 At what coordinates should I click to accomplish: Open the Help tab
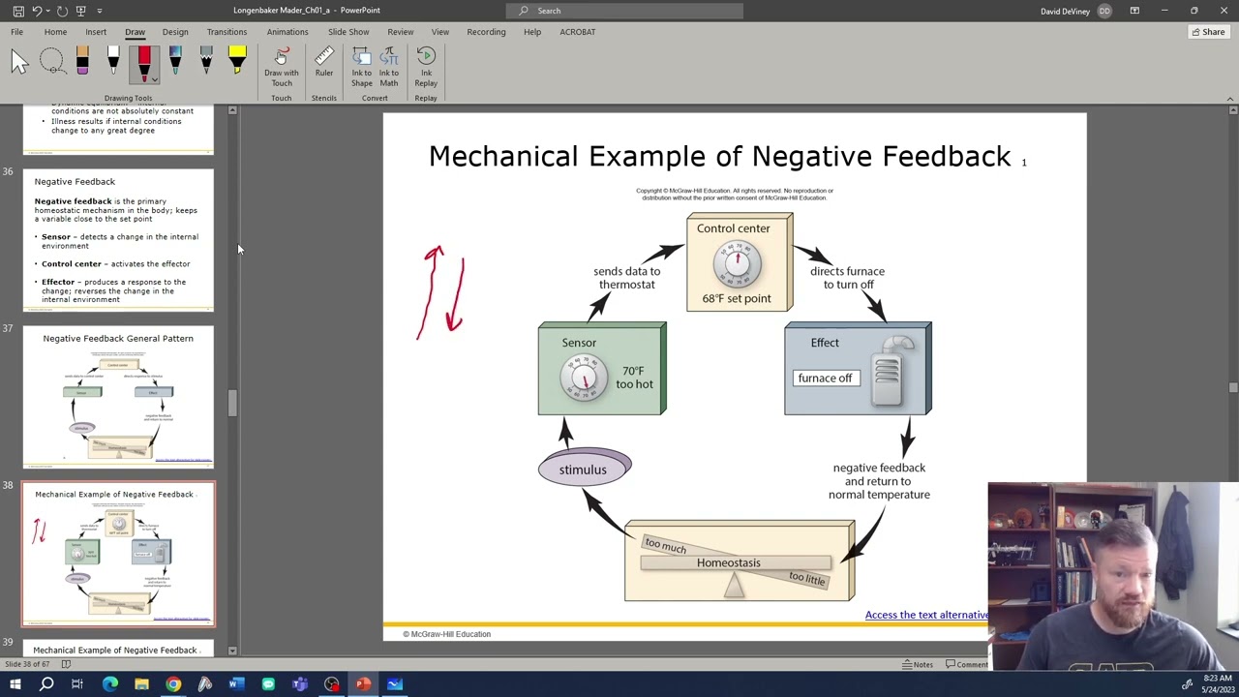(x=532, y=32)
